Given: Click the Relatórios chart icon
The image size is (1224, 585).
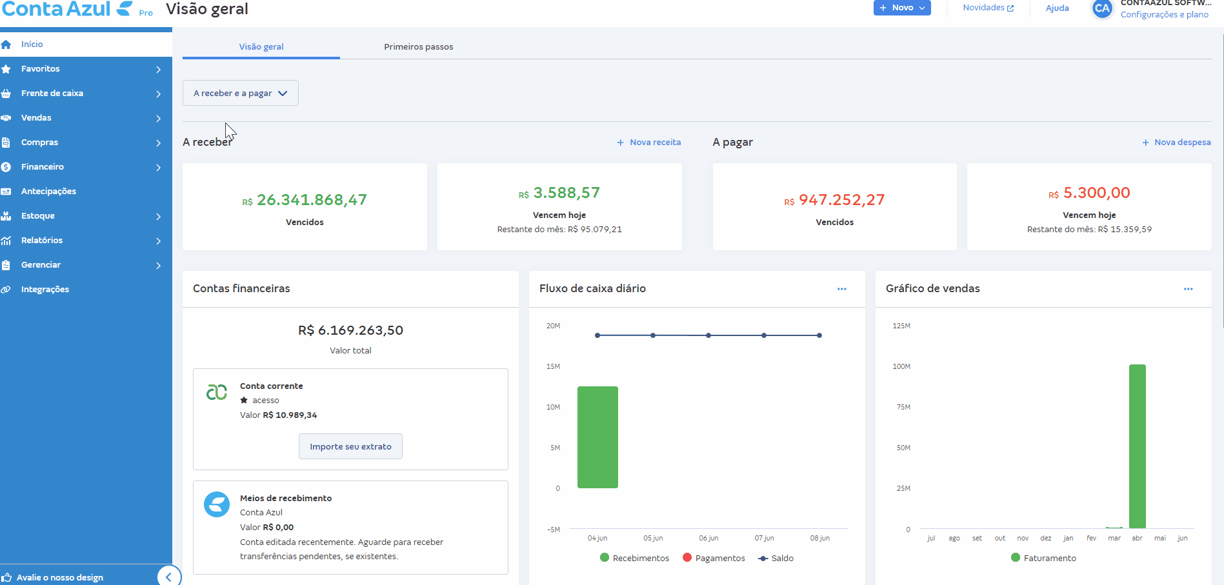Looking at the screenshot, I should point(6,241).
